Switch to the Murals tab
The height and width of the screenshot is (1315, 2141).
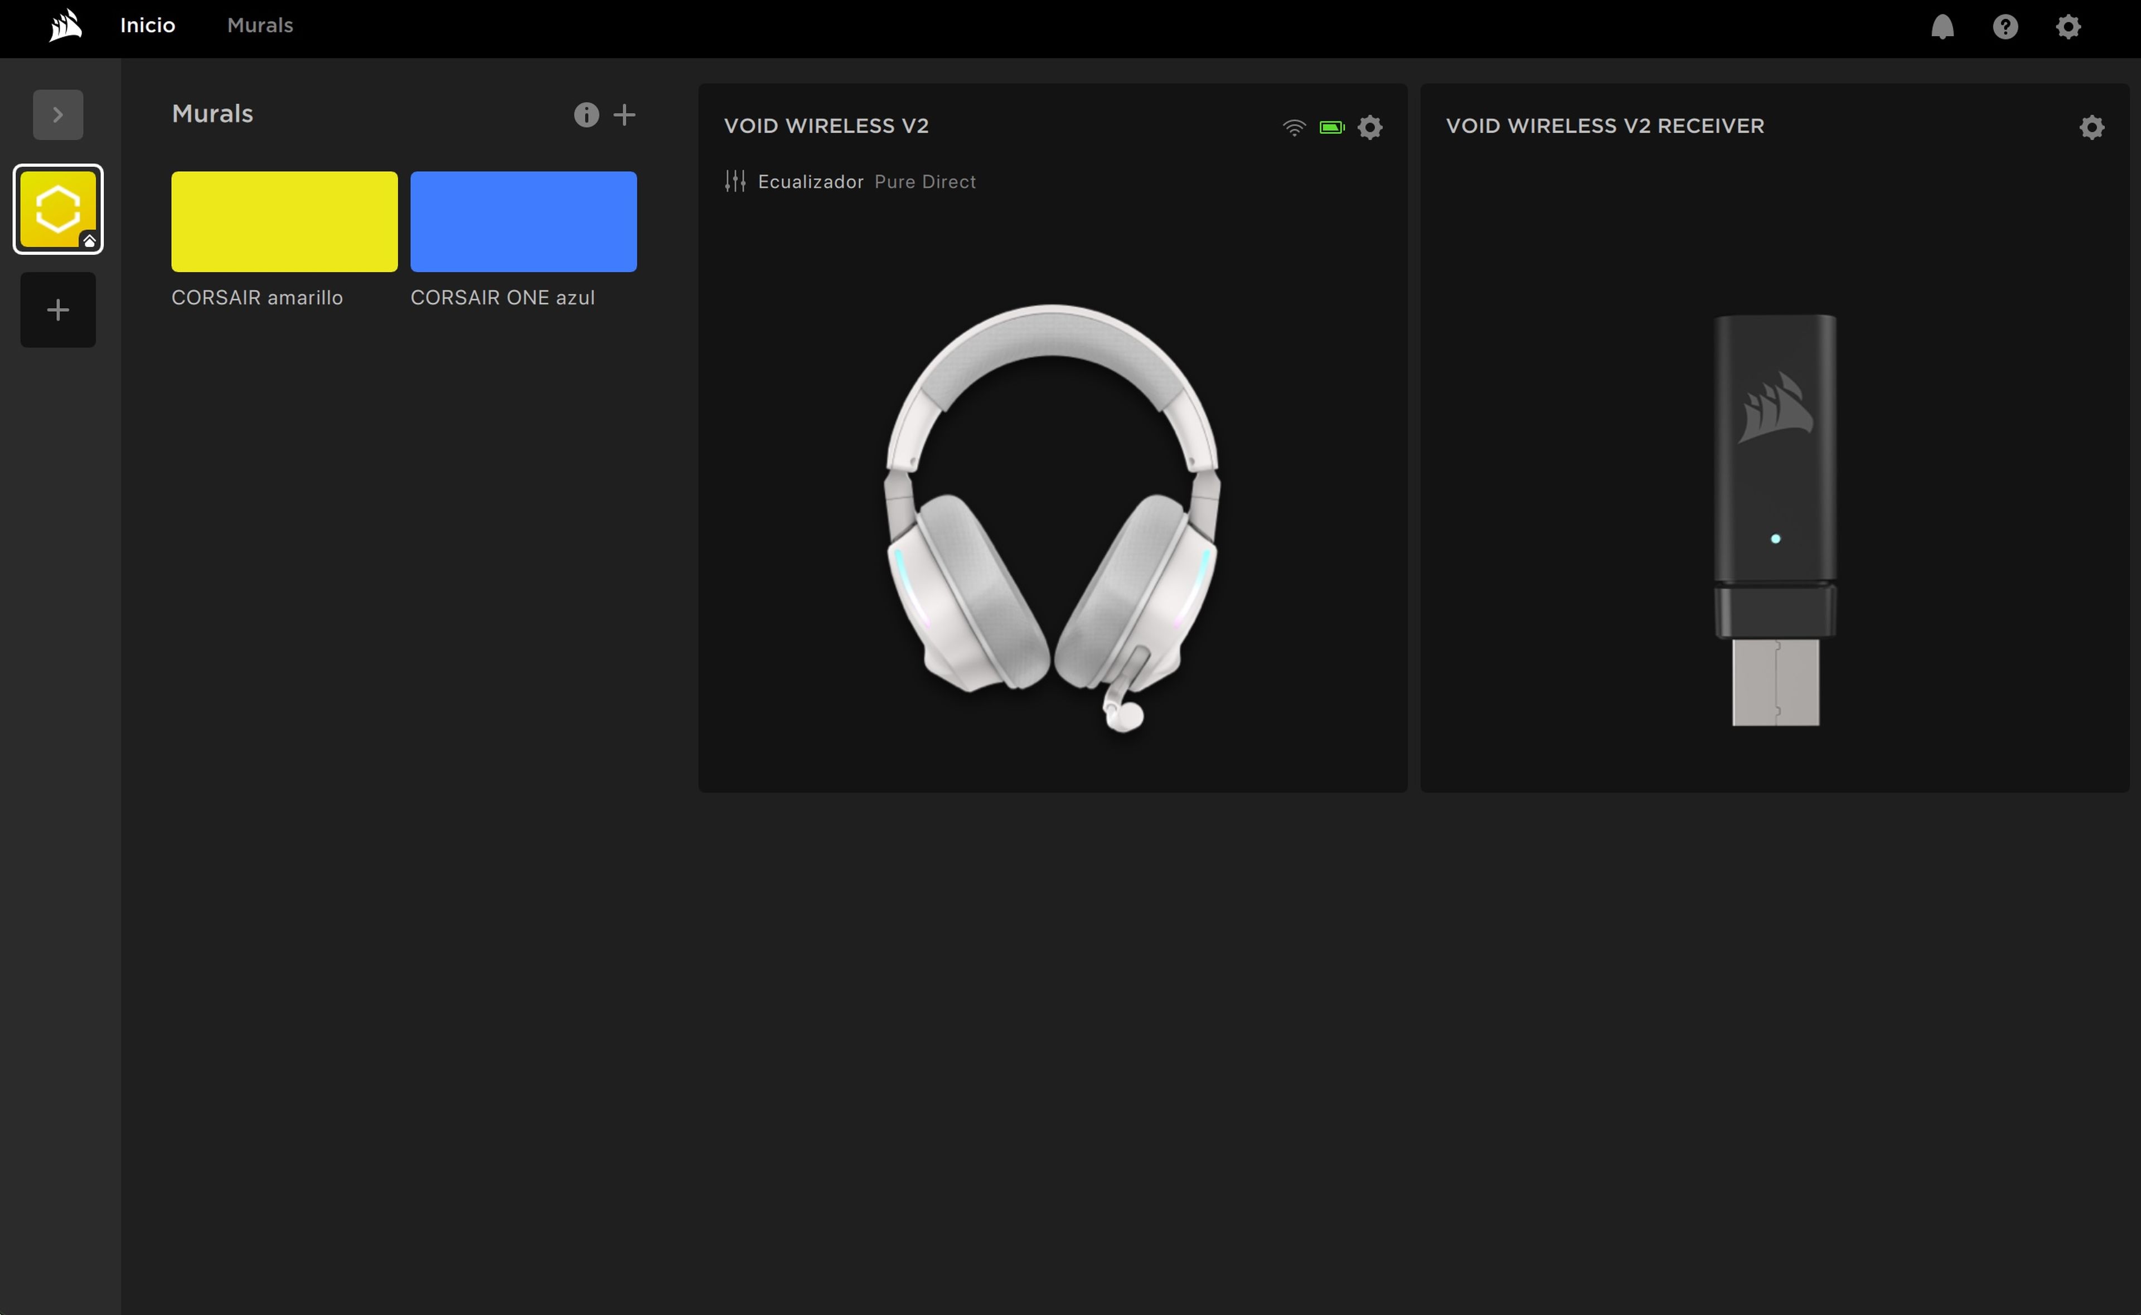pos(259,25)
